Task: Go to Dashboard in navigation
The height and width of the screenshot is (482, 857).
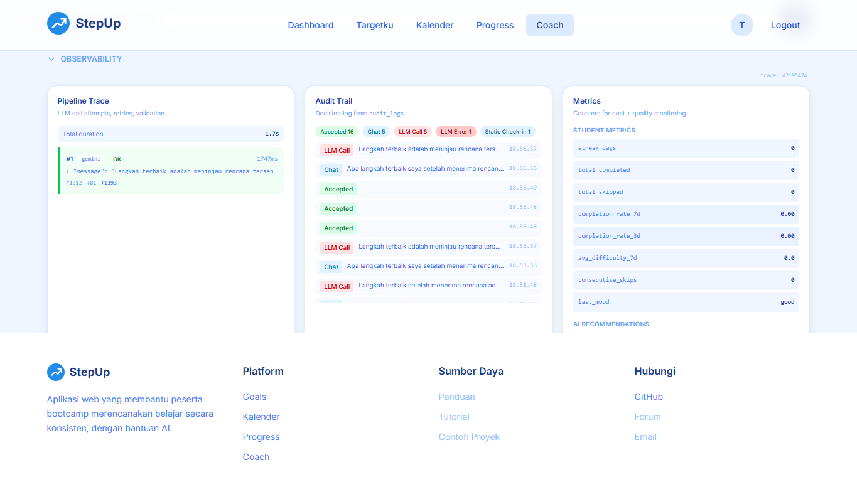Action: (x=311, y=25)
